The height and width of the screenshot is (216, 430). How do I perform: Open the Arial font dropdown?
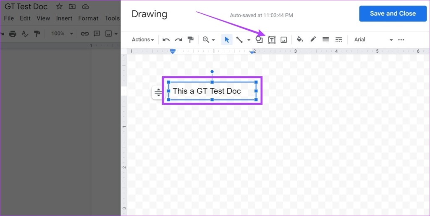(x=373, y=40)
